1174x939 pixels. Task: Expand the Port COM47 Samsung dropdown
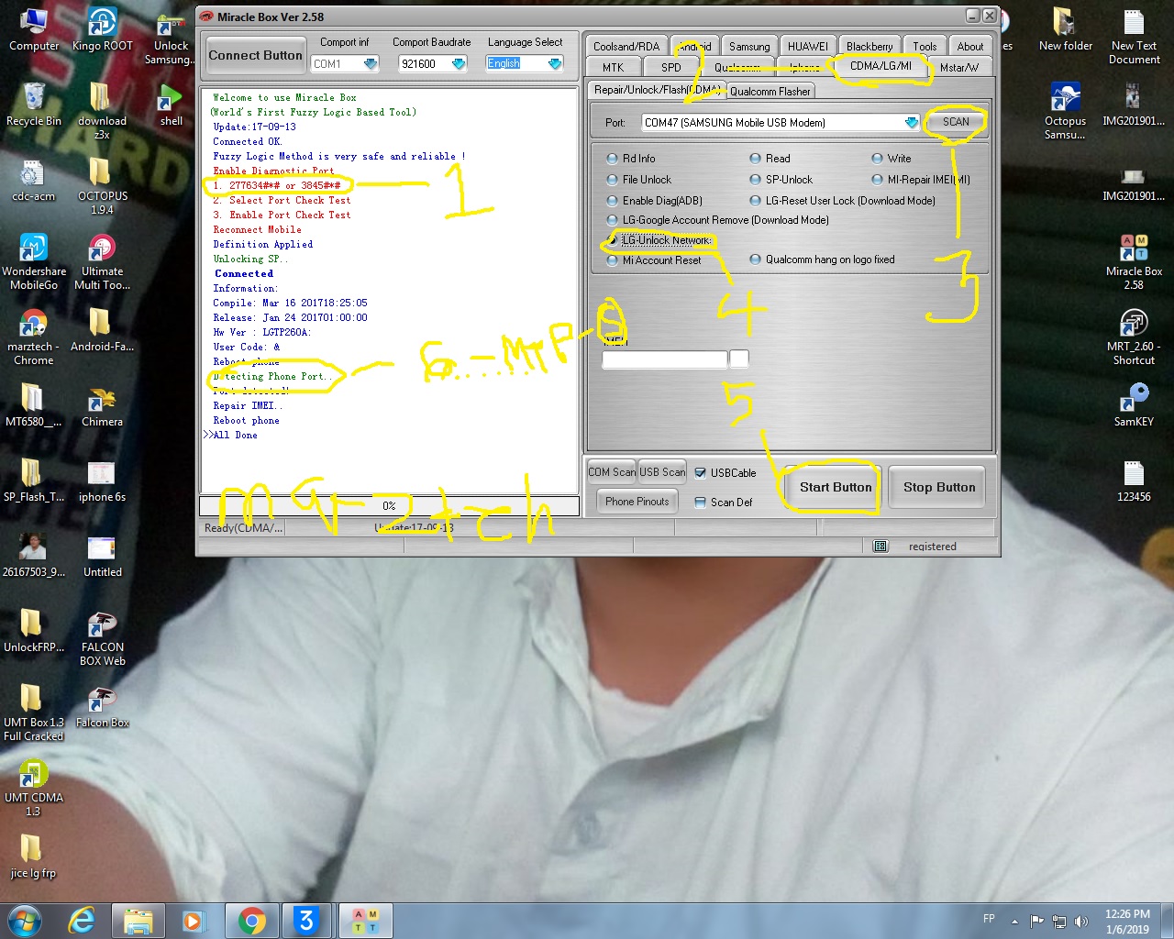click(911, 122)
